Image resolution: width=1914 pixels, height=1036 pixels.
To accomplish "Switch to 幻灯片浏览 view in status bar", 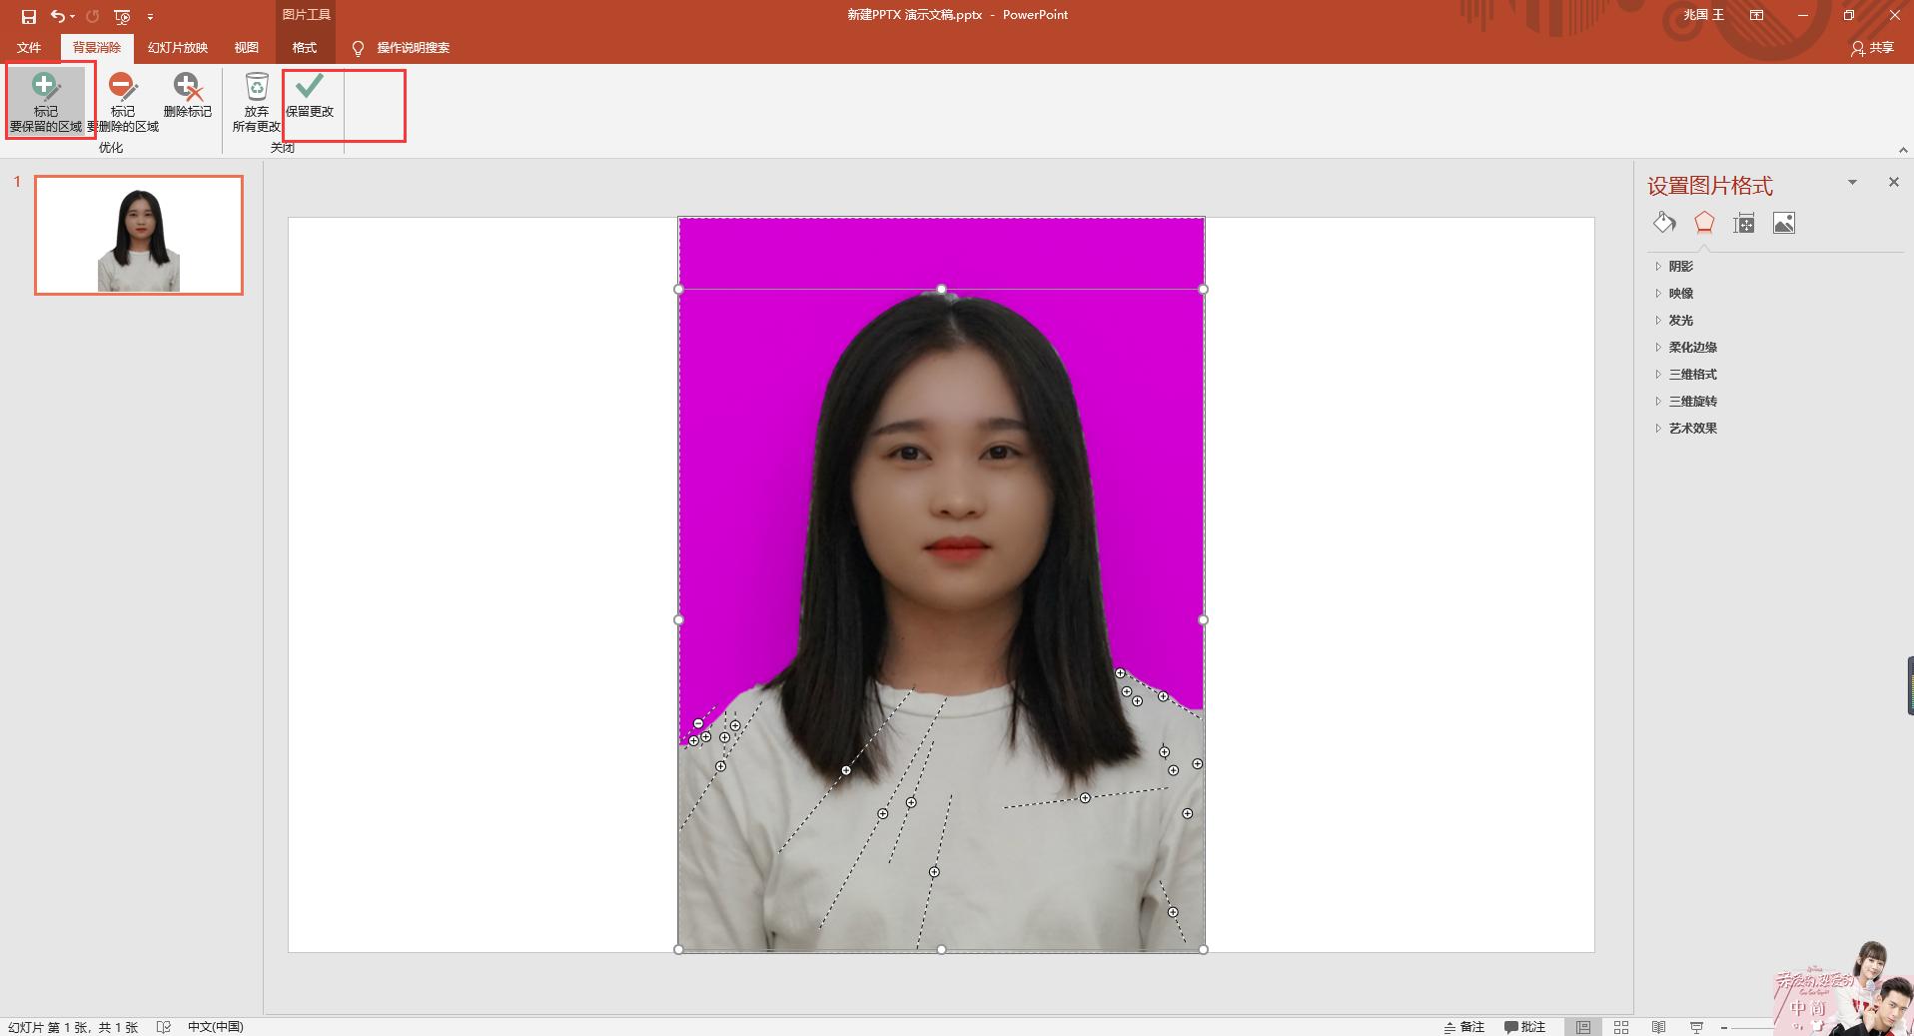I will [1620, 1027].
